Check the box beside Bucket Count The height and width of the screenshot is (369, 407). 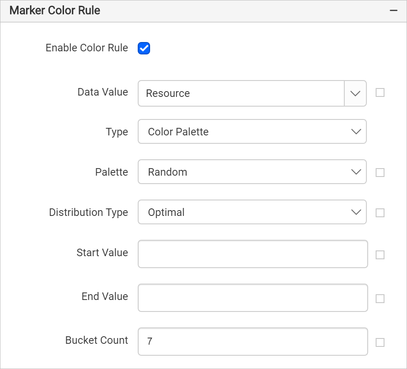tap(380, 342)
